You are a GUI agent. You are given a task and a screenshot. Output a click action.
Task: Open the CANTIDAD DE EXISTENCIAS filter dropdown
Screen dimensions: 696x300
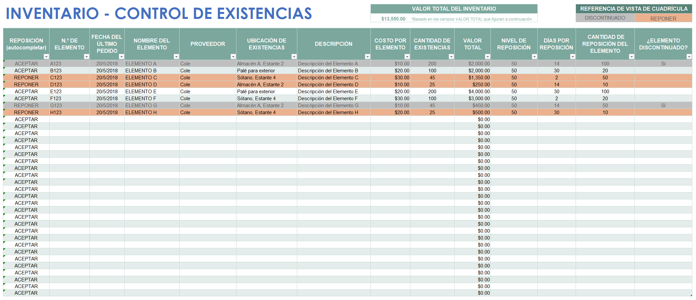(451, 57)
